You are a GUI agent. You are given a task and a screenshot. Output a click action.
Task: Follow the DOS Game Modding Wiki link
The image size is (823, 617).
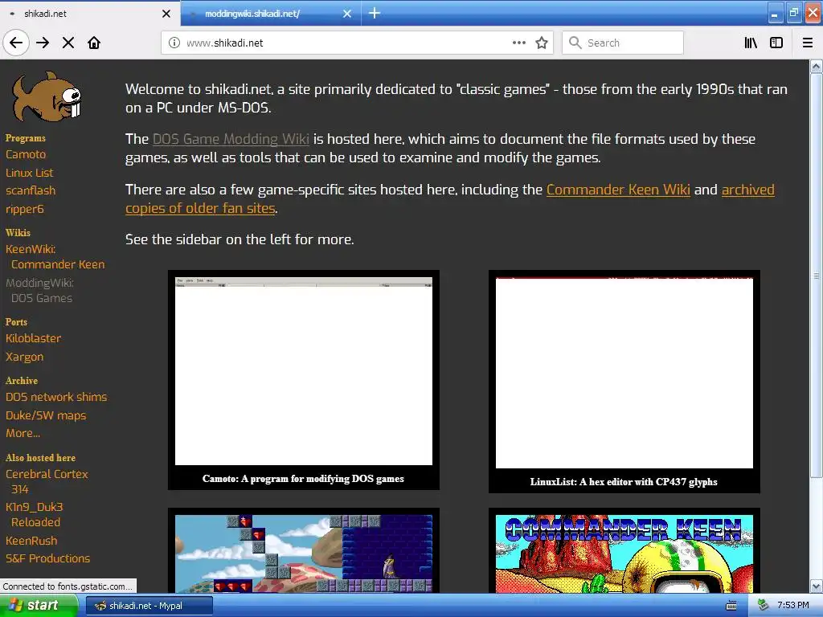point(231,139)
